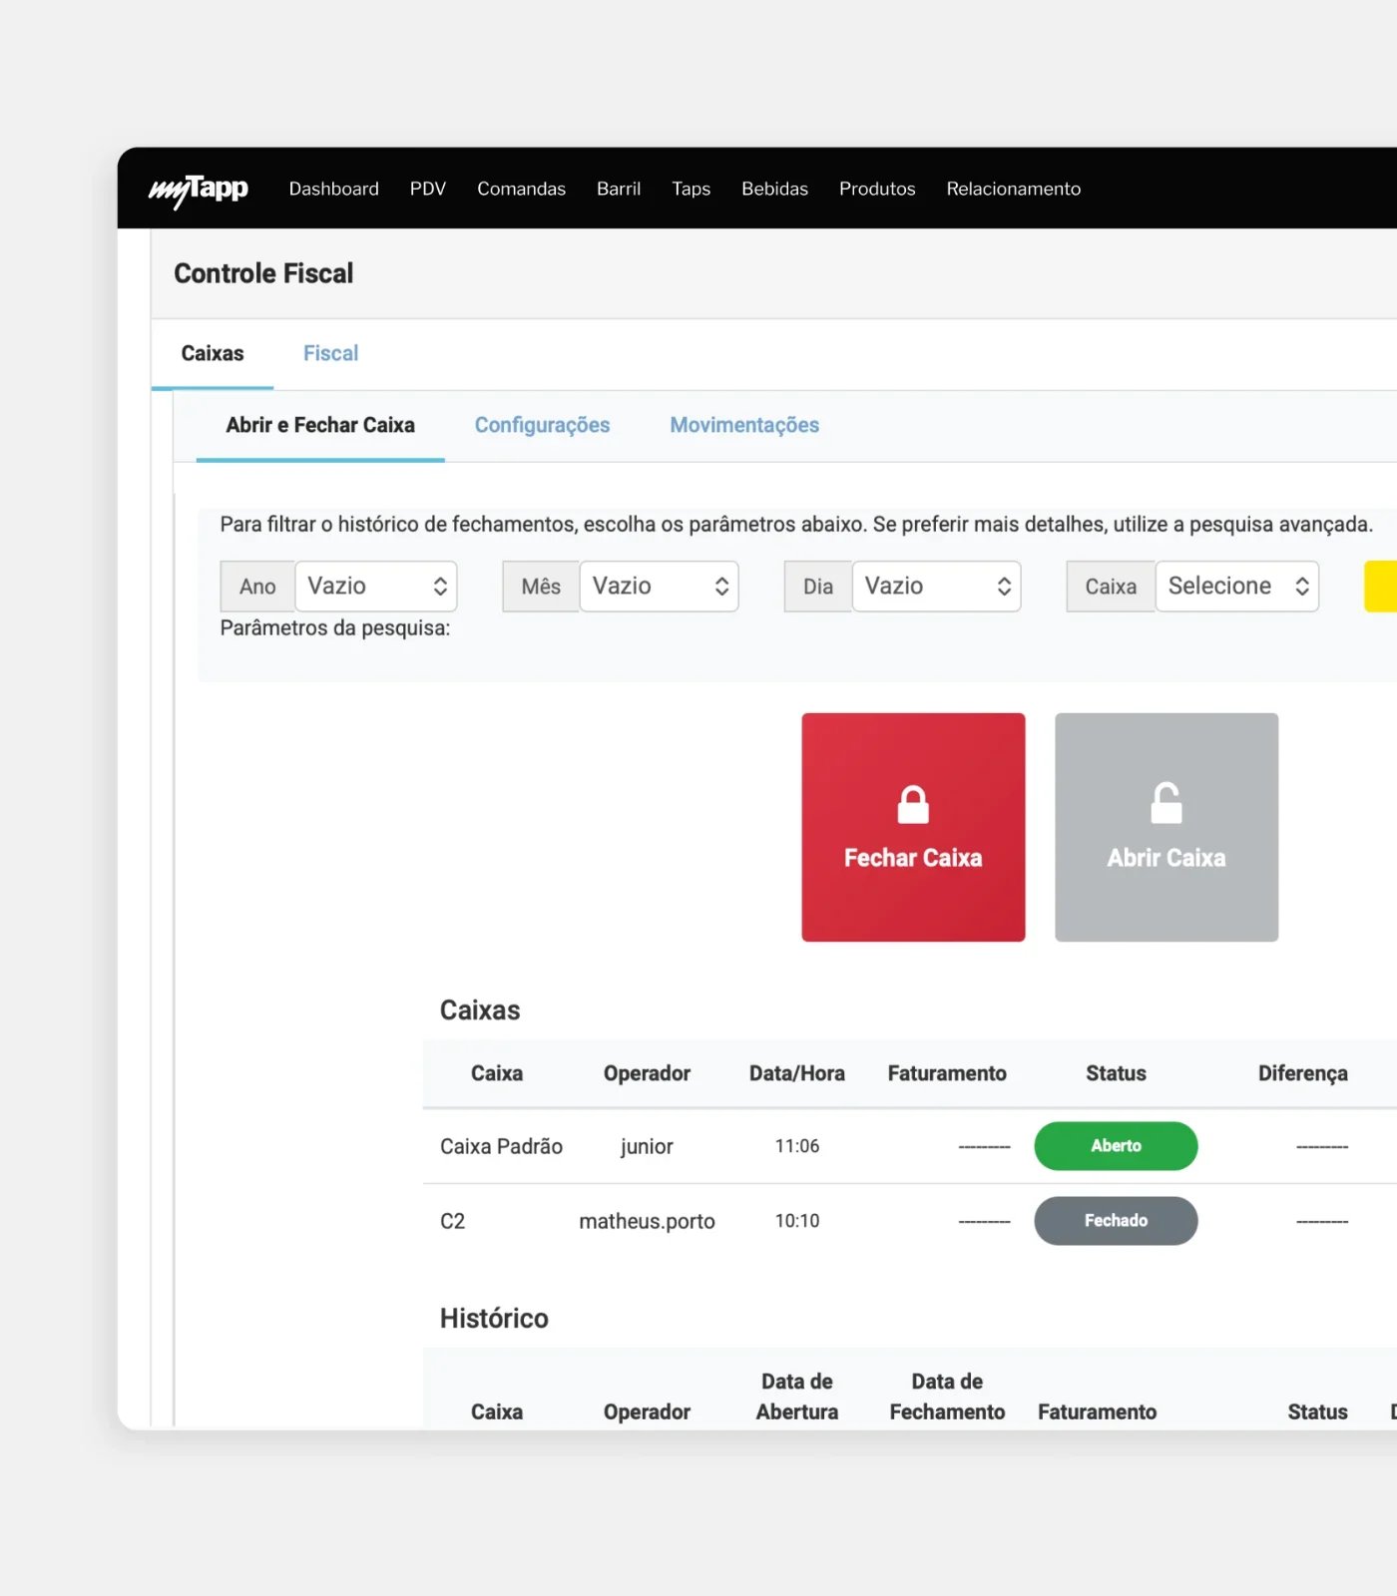Open the Dashboard menu item
1397x1596 pixels.
pyautogui.click(x=334, y=189)
